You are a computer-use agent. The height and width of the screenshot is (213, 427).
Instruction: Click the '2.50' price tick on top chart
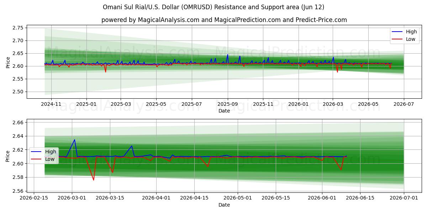pyautogui.click(x=19, y=92)
